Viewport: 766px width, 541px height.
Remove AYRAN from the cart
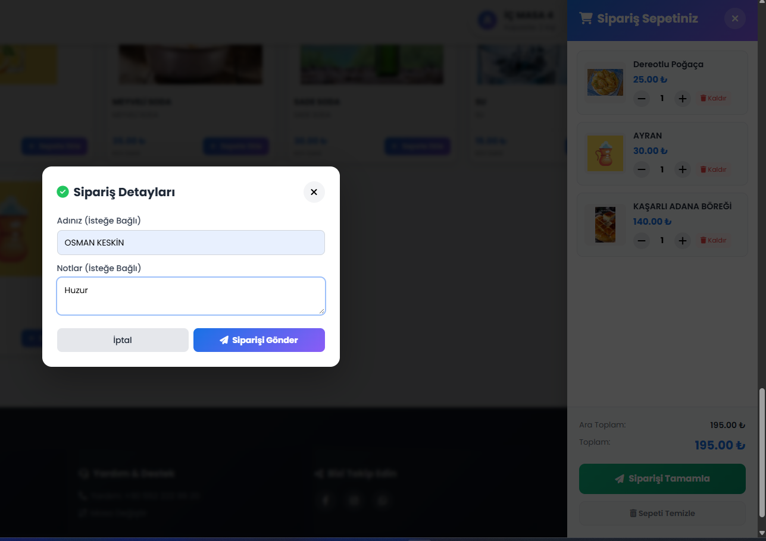[713, 169]
